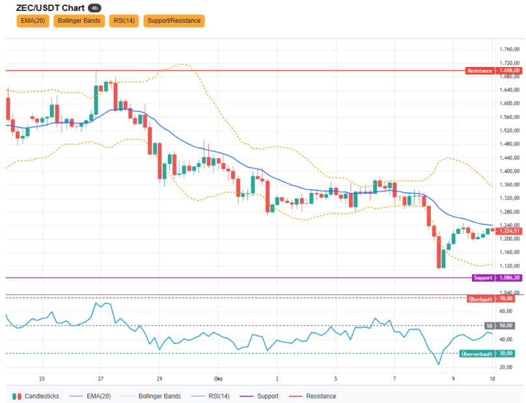Viewport: 526px width, 403px height.
Task: Click the 25 date label on time axis
Action: pyautogui.click(x=42, y=379)
